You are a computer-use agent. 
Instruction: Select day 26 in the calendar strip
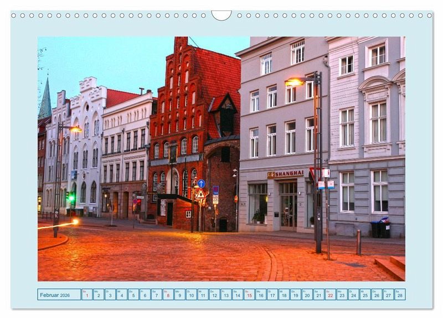pos(377,294)
